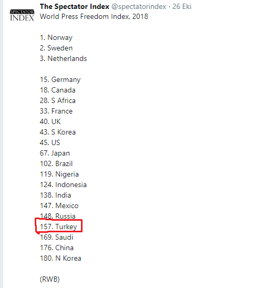276x288 pixels.
Task: Select the (RWB) source text
Action: coord(49,280)
